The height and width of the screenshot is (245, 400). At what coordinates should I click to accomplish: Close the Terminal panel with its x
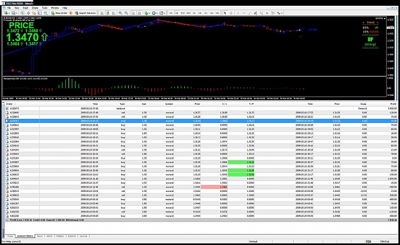tap(3, 103)
